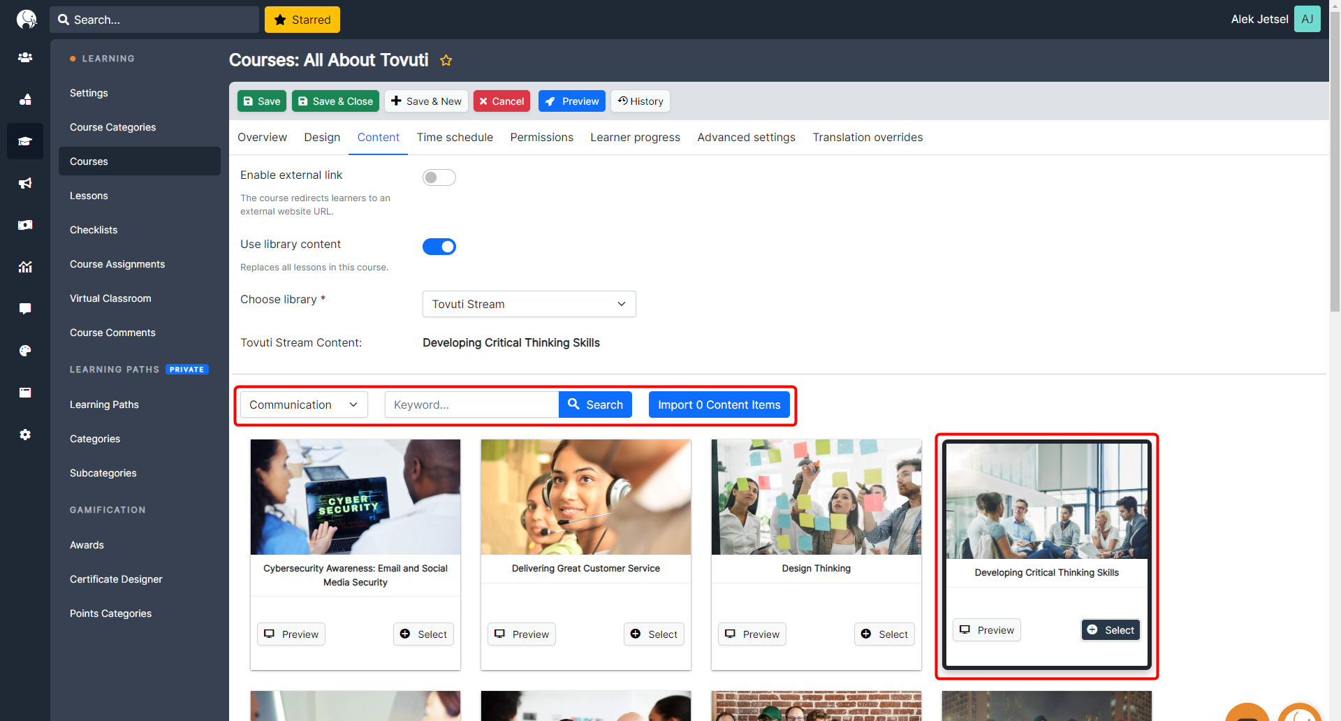Click the Cybersecurity course thumbnail
The width and height of the screenshot is (1341, 721).
tap(356, 497)
